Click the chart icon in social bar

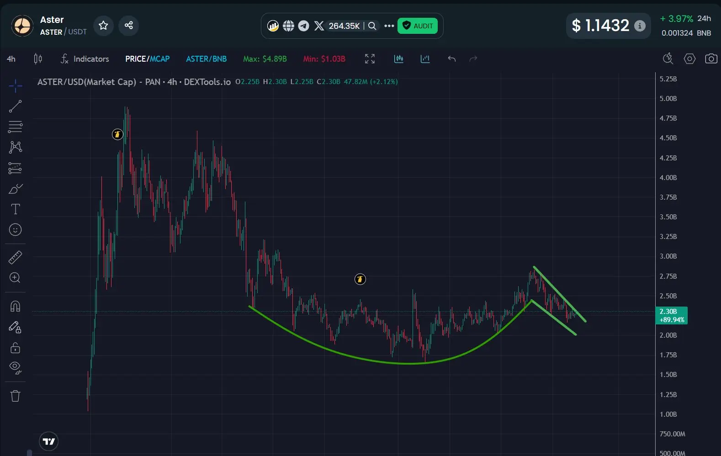click(x=273, y=26)
